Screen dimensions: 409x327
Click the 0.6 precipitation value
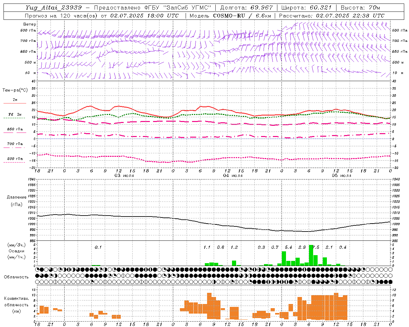pos(220,247)
